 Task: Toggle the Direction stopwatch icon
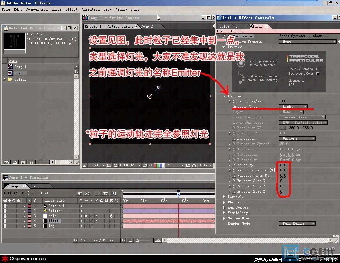pyautogui.click(x=234, y=138)
